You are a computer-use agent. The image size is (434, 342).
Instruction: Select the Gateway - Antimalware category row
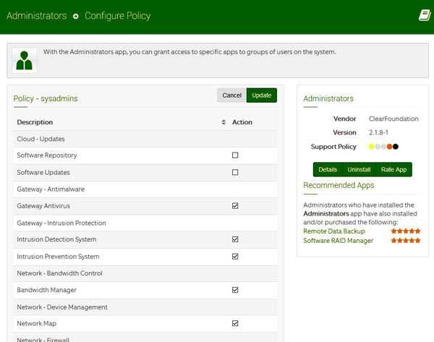tap(145, 189)
